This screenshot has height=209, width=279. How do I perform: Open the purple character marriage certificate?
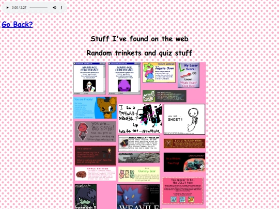click(124, 78)
